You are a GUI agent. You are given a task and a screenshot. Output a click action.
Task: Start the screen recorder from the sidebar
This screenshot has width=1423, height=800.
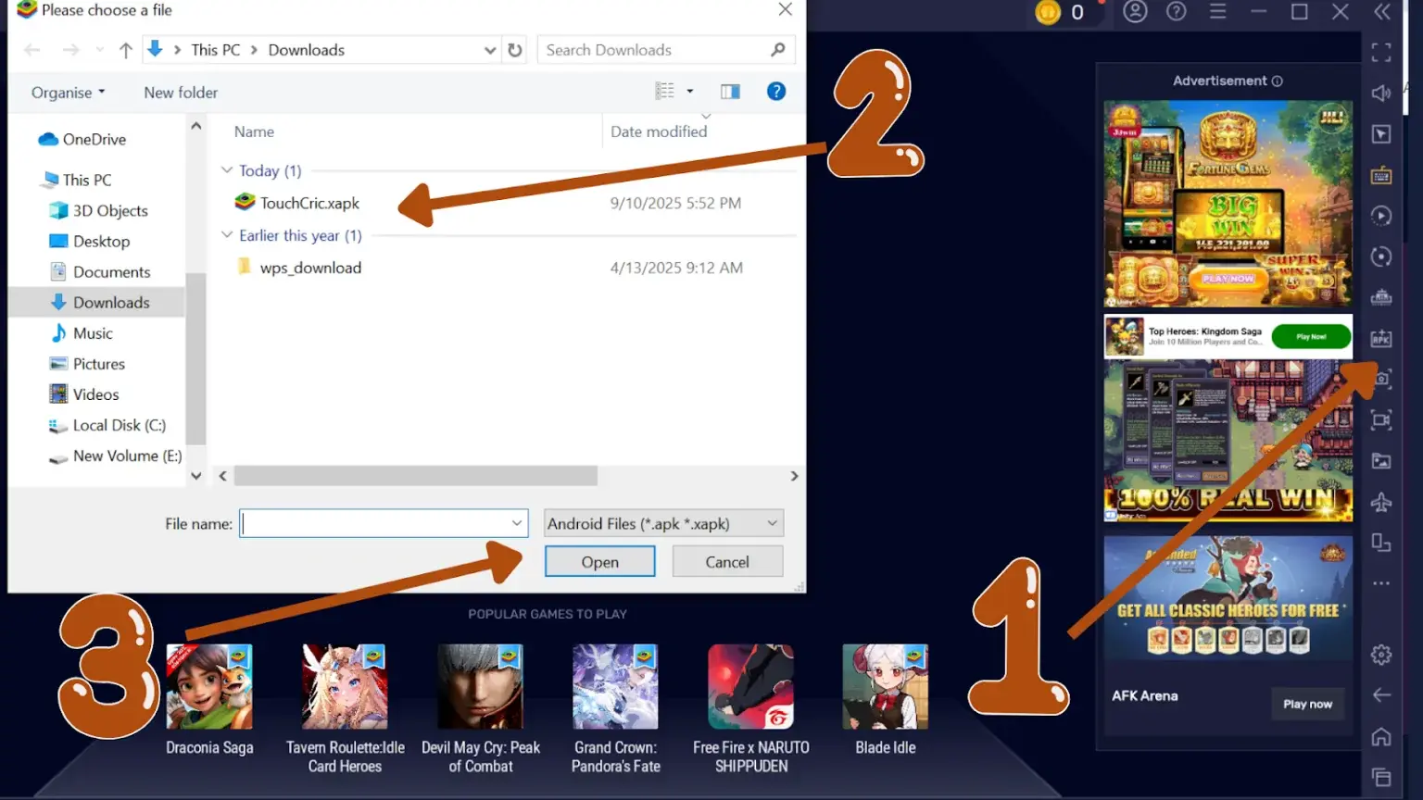(x=1381, y=420)
